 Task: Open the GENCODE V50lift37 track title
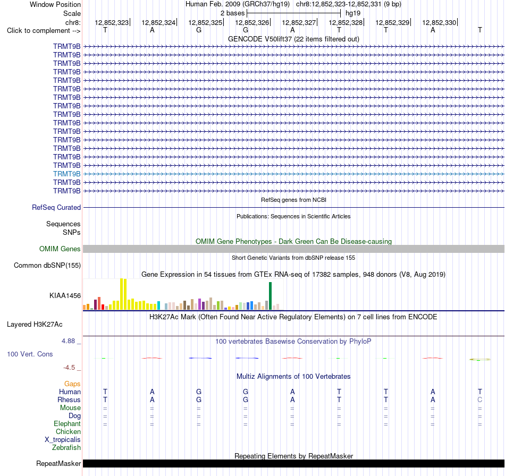[293, 39]
